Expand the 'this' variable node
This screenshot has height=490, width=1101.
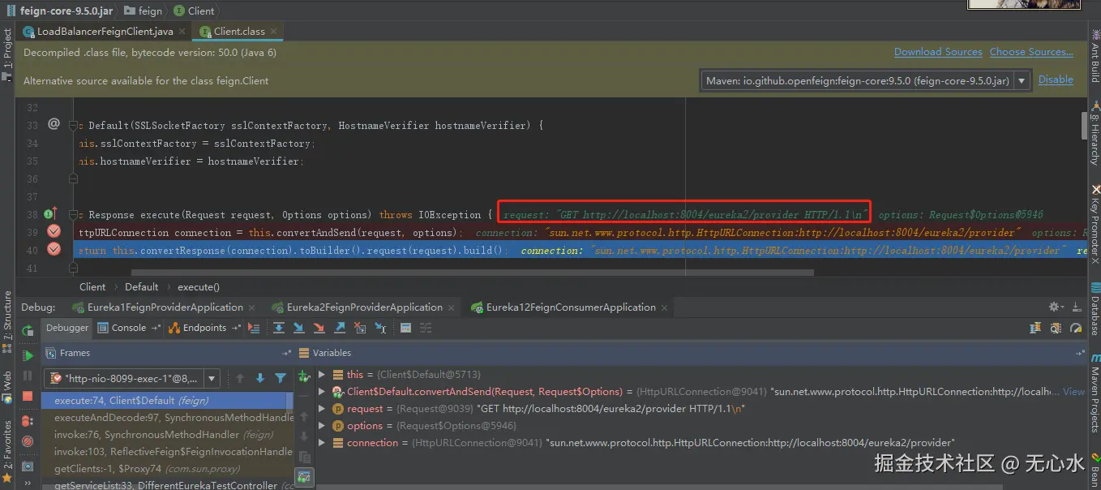point(322,375)
